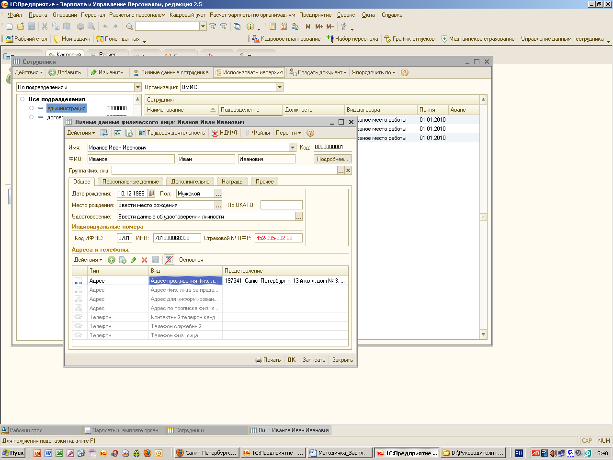
Task: Click the wrench settings icon in toolbar
Action: click(x=344, y=26)
